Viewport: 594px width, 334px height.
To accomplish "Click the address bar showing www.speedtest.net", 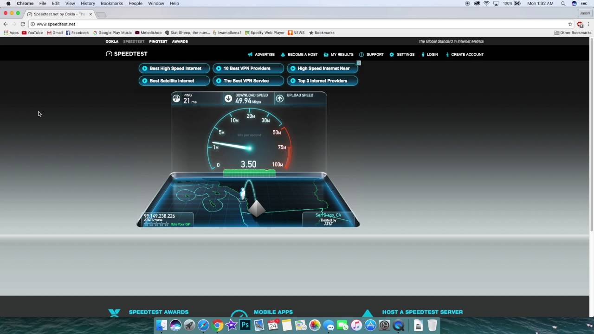I will click(297, 24).
